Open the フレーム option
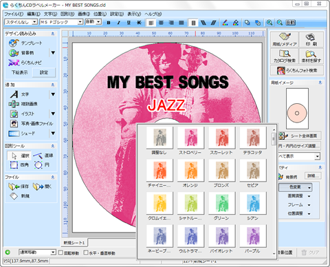 (298, 204)
